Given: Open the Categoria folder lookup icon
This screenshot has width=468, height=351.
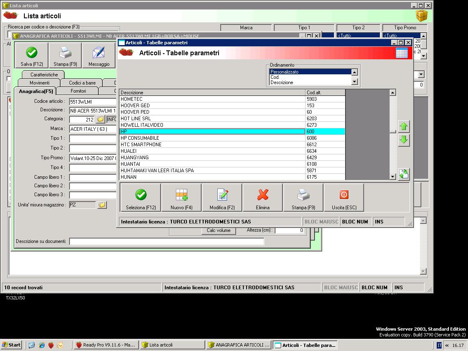Looking at the screenshot, I should (101, 119).
